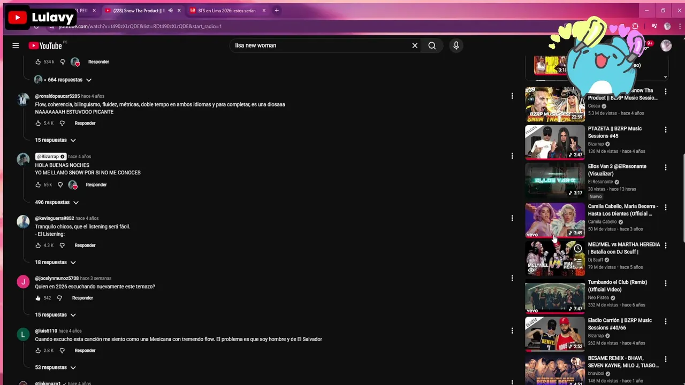Image resolution: width=685 pixels, height=385 pixels.
Task: Open @luis5110 user profile link
Action: click(46, 331)
